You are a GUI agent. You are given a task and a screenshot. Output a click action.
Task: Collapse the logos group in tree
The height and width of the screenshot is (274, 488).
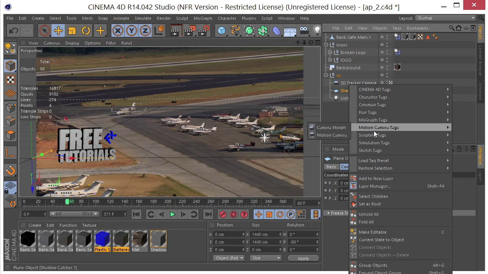pos(326,45)
